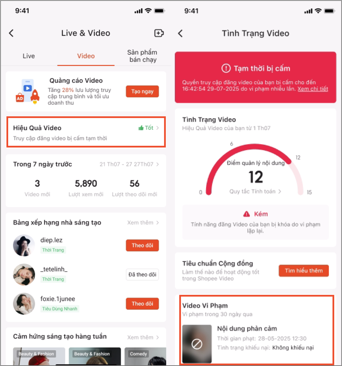Click the Tạo ngay button
Screen dimensions: 342x366
coord(142,91)
